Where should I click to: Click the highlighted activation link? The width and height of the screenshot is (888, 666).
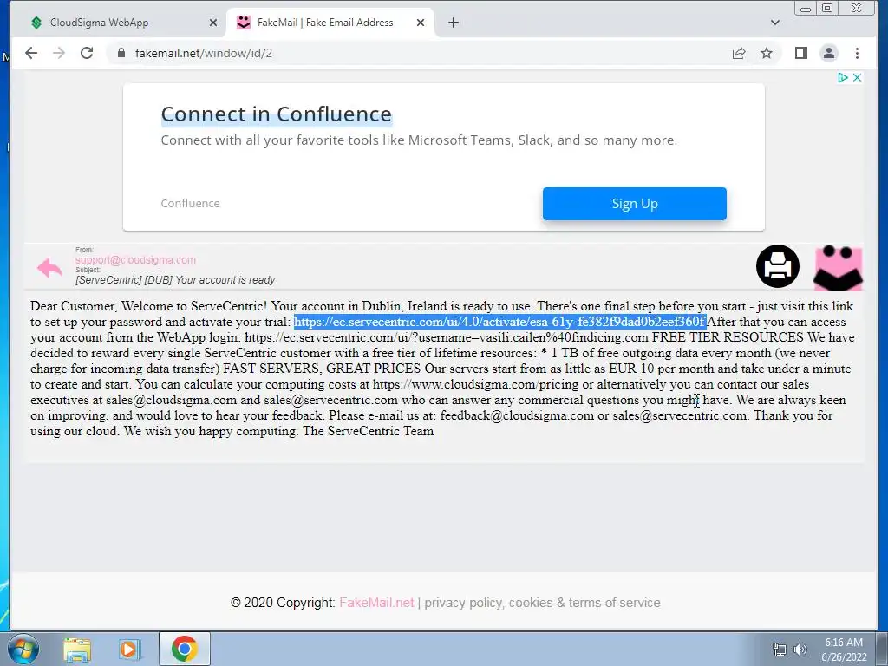tap(500, 322)
